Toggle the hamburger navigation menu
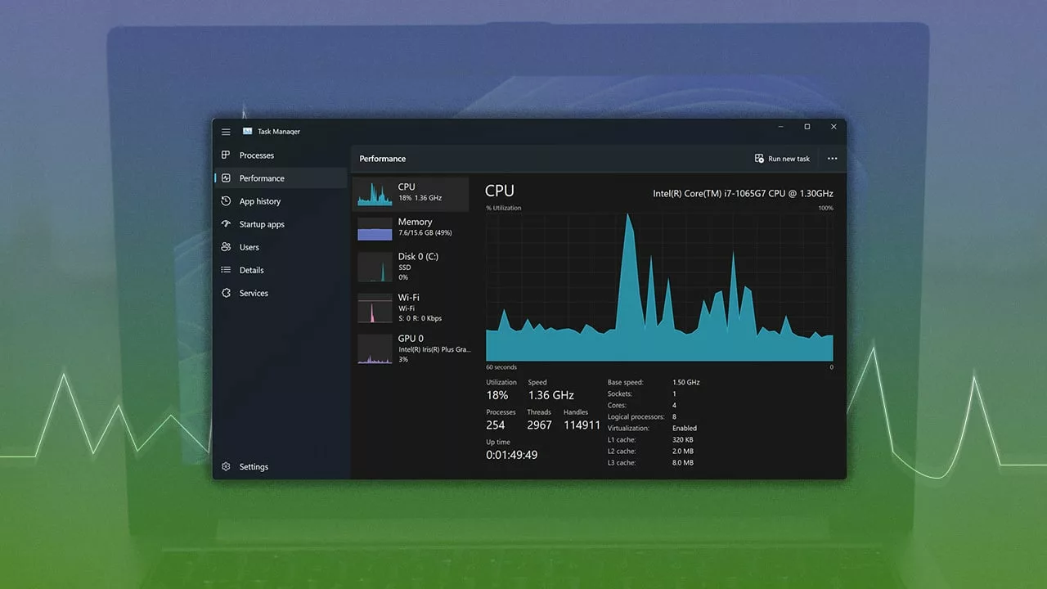This screenshot has height=589, width=1047. (226, 132)
